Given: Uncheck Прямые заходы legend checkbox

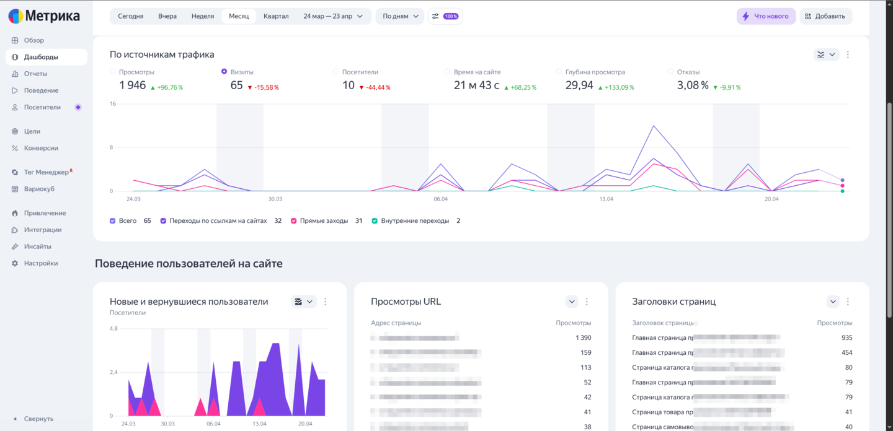Looking at the screenshot, I should click(294, 220).
